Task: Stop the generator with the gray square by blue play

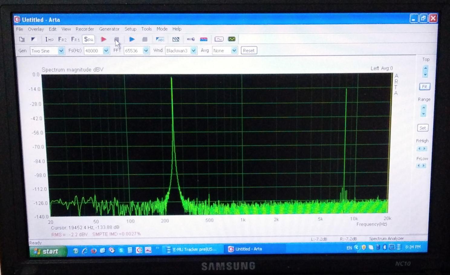Action: click(145, 39)
